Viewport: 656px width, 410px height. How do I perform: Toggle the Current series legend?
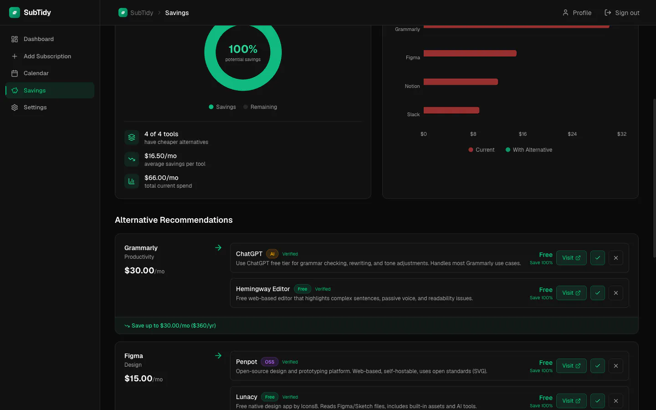coord(482,150)
